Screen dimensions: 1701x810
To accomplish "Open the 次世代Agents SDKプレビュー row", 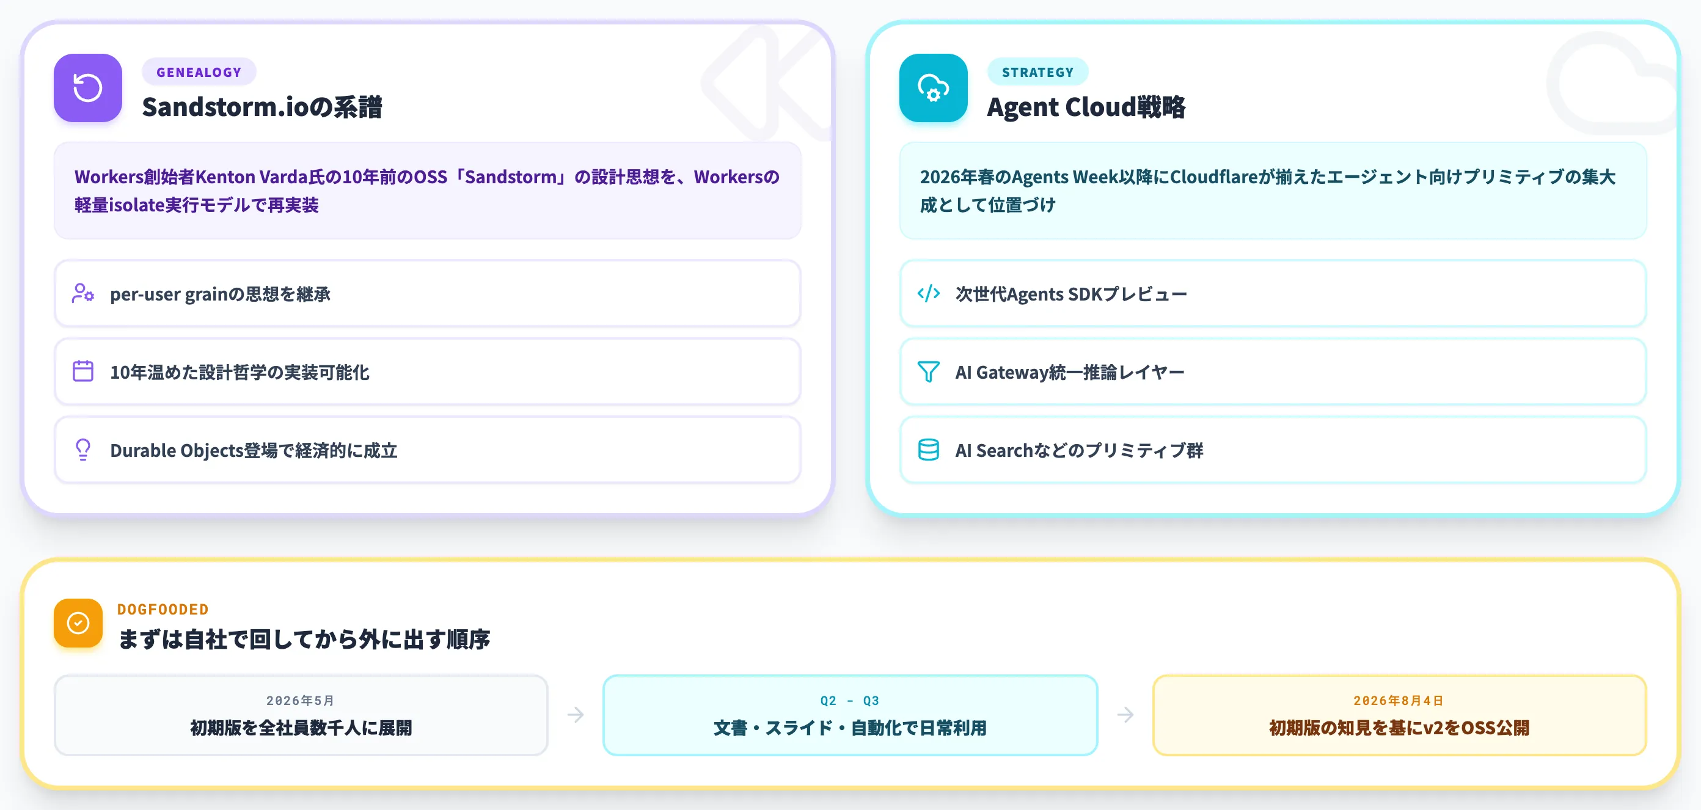I will click(x=1273, y=293).
